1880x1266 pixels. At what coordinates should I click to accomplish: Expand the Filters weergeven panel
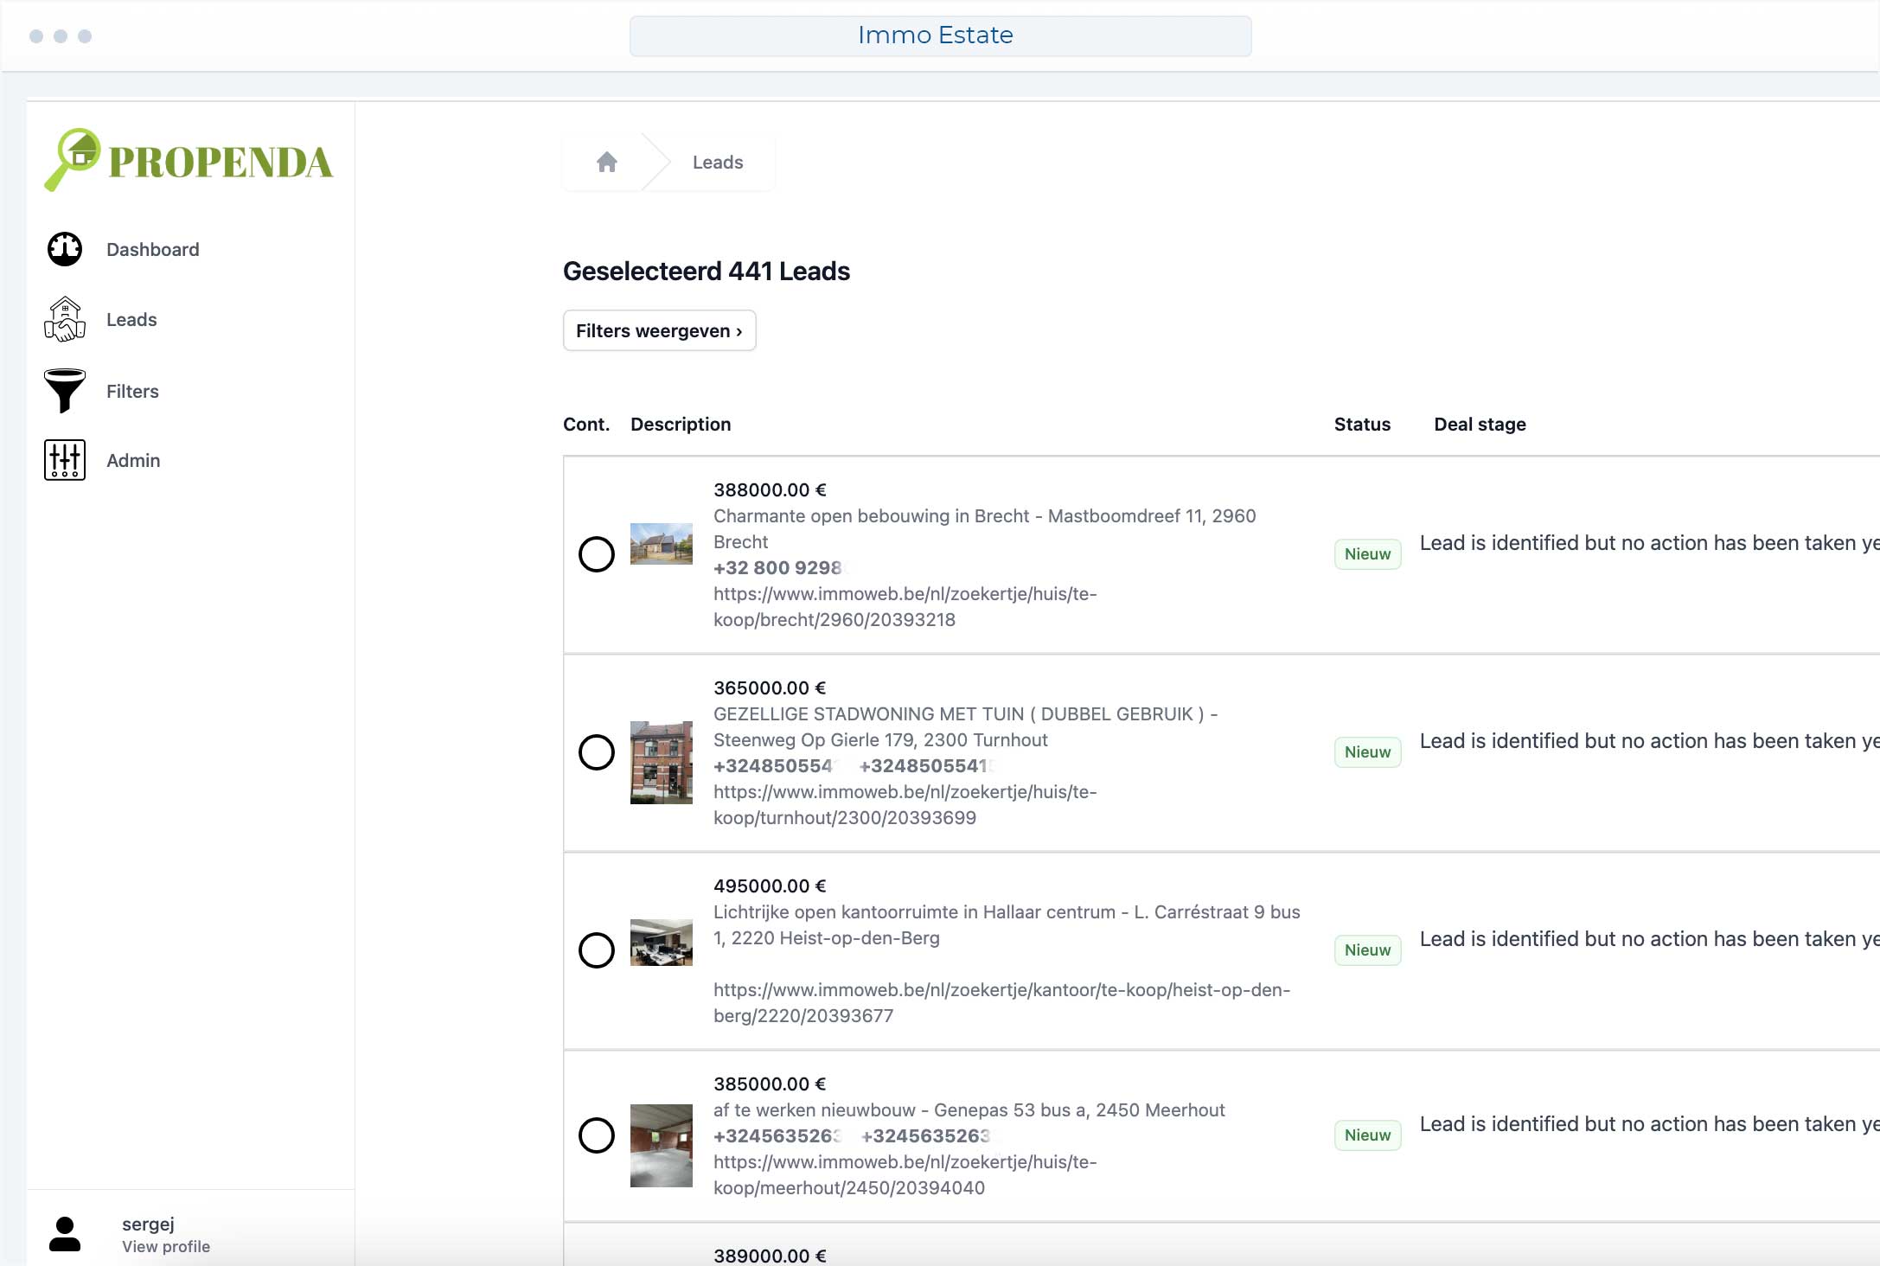[659, 330]
